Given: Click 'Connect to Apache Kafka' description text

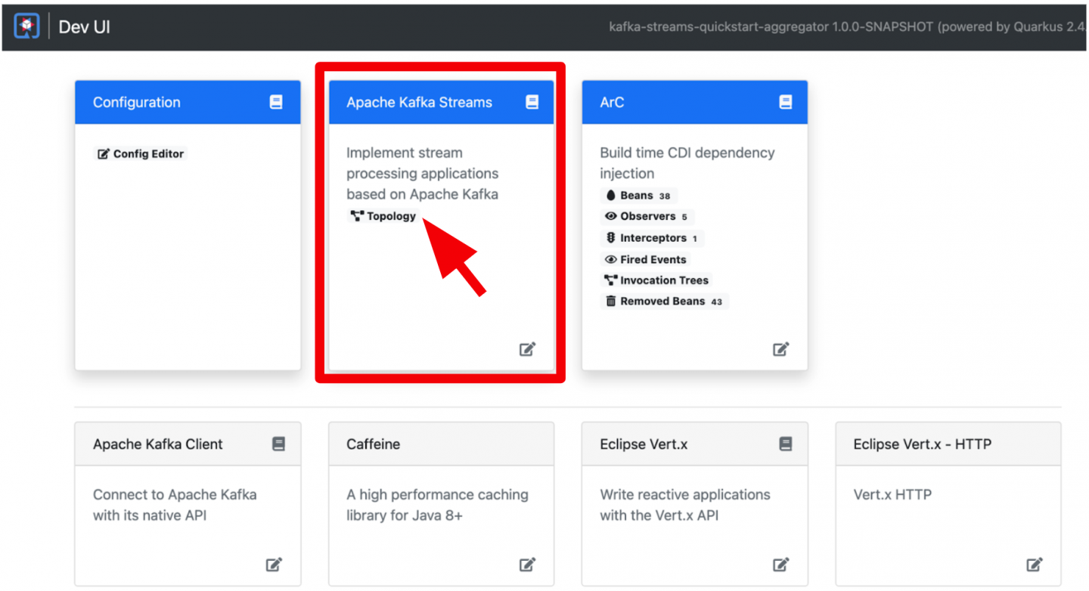Looking at the screenshot, I should coord(175,505).
